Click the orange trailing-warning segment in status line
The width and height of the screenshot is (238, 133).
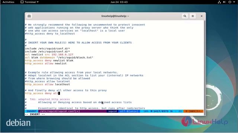pyautogui.click(x=193, y=111)
